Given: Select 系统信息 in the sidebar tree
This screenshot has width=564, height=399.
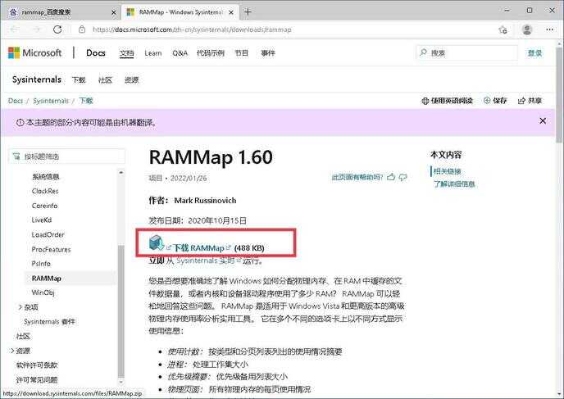Looking at the screenshot, I should (46, 176).
